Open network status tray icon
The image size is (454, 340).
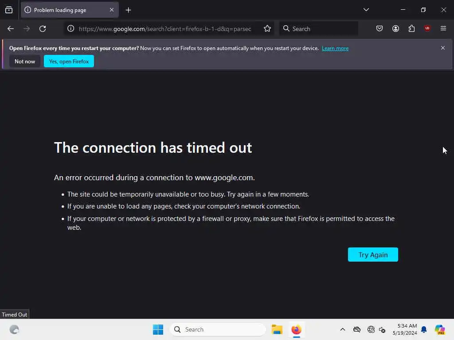[371, 329]
